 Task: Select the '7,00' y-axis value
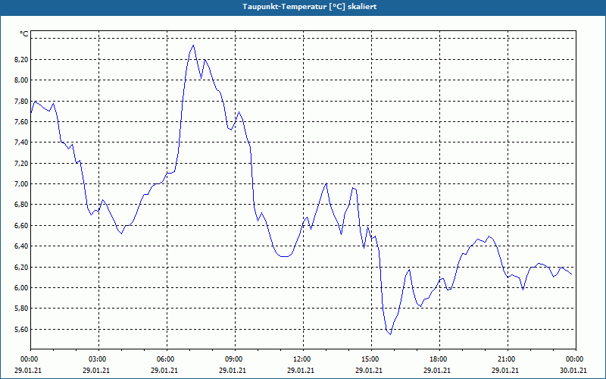tap(21, 183)
